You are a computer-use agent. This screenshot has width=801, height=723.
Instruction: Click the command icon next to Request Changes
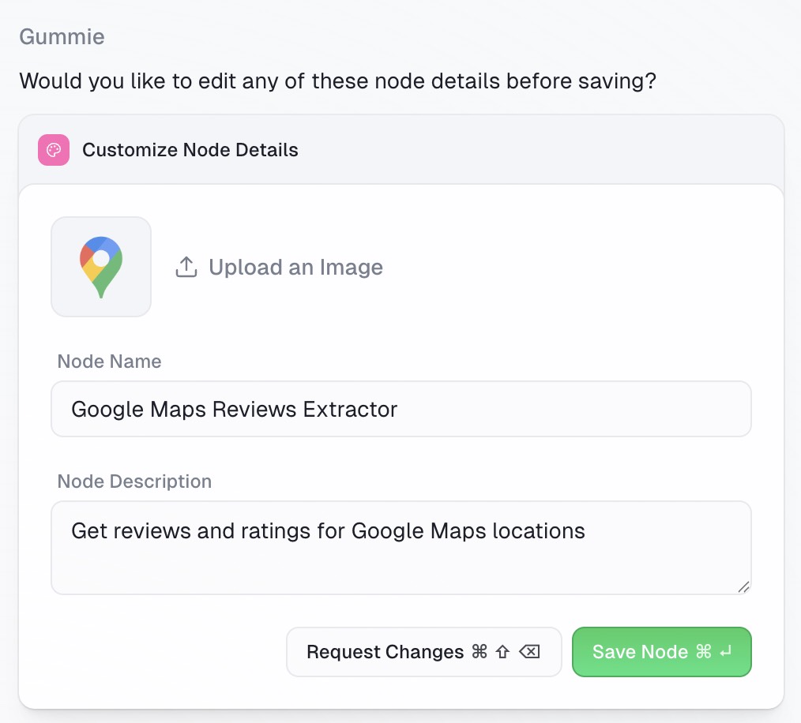(479, 651)
